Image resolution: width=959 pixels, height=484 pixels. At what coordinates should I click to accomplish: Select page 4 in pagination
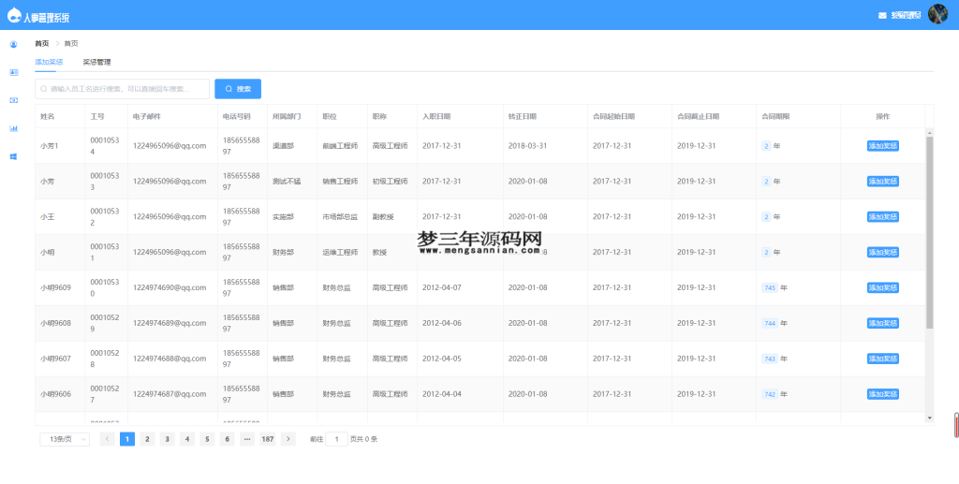(x=187, y=439)
